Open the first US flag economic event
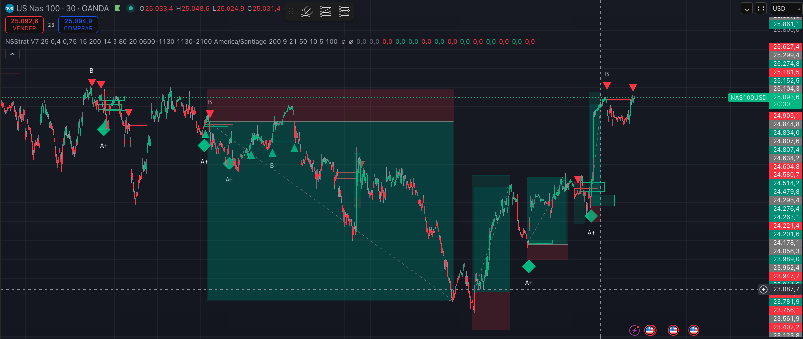 tap(650, 330)
